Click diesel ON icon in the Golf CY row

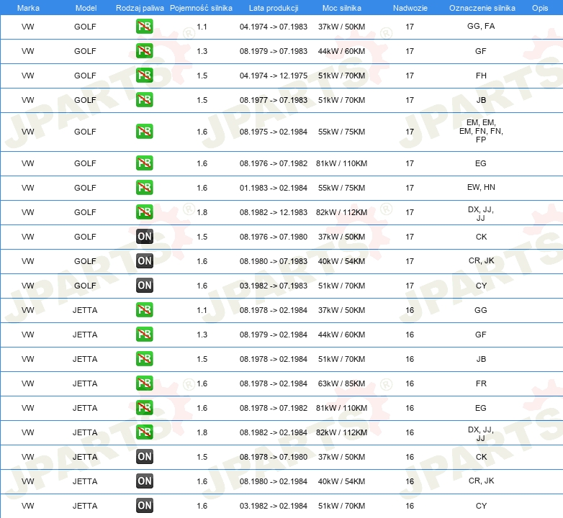[144, 286]
